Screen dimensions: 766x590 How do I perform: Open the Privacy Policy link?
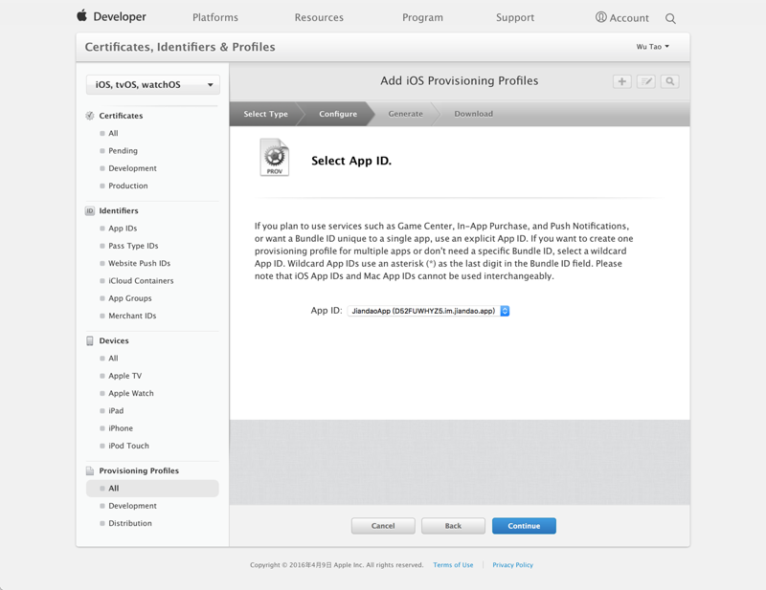click(512, 564)
